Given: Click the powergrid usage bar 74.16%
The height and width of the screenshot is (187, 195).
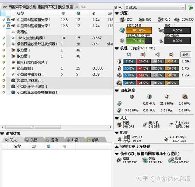Looking at the screenshot, I should [x=139, y=41].
